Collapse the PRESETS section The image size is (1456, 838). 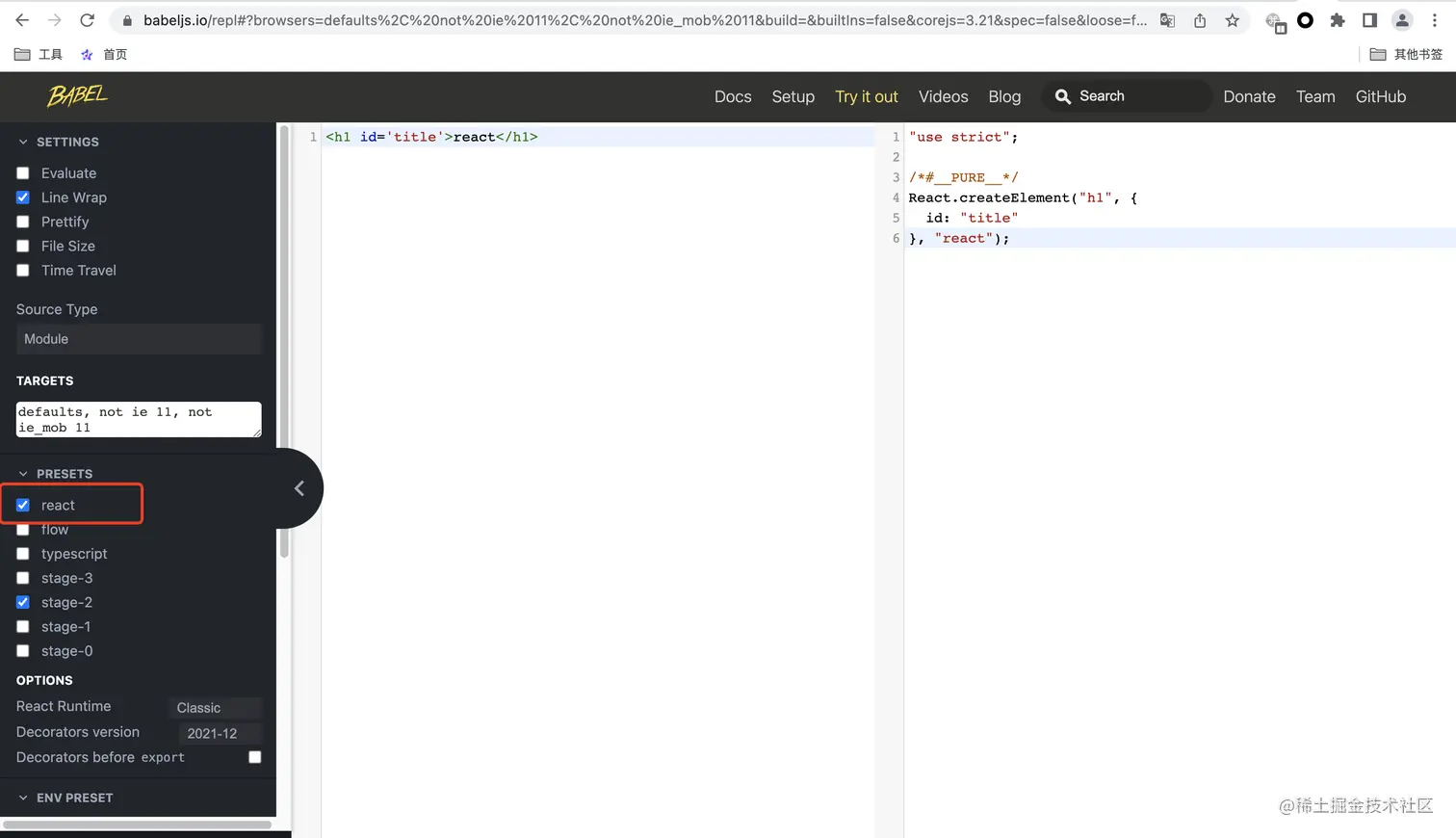(55, 474)
